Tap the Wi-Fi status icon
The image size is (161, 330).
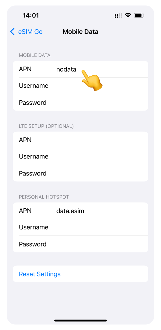coord(128,15)
